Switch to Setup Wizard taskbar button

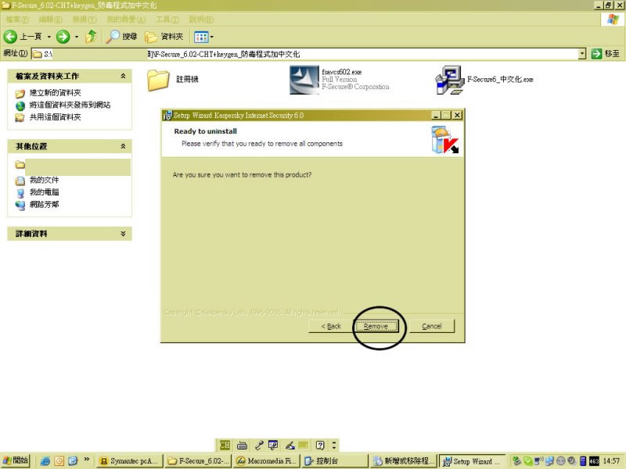point(472,461)
